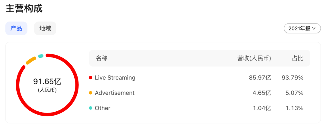The height and width of the screenshot is (127, 326).
Task: Click the 91.65亿 total in donut center
Action: (x=47, y=82)
